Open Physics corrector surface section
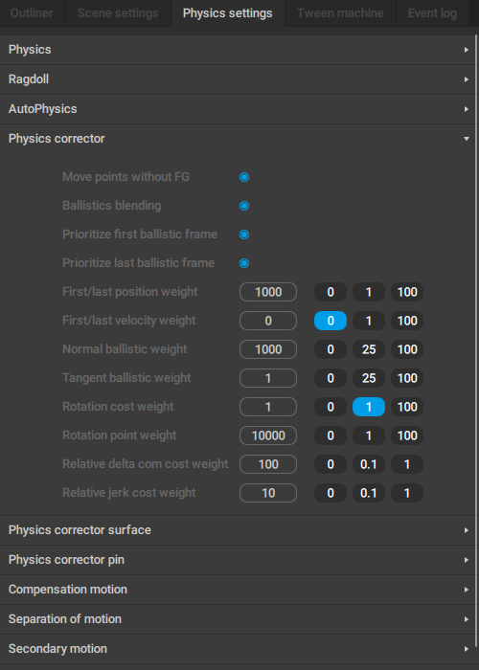Image resolution: width=479 pixels, height=670 pixels. click(238, 530)
